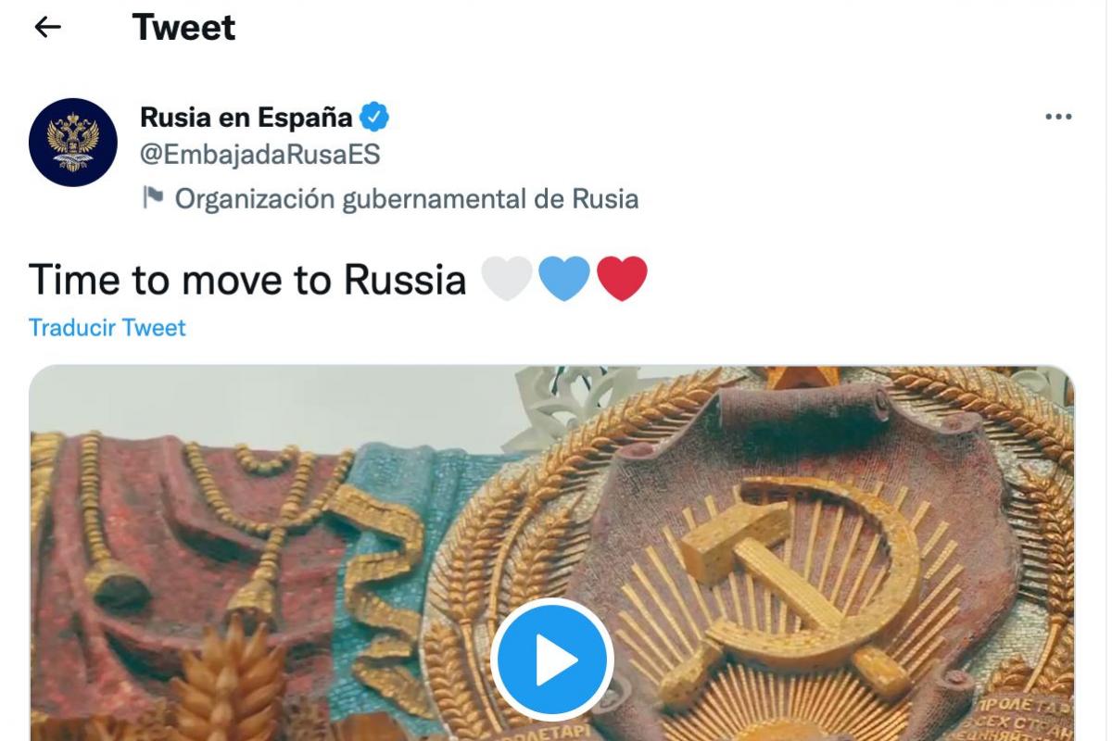The width and height of the screenshot is (1112, 741).
Task: Click the blue verified badge
Action: point(374,118)
